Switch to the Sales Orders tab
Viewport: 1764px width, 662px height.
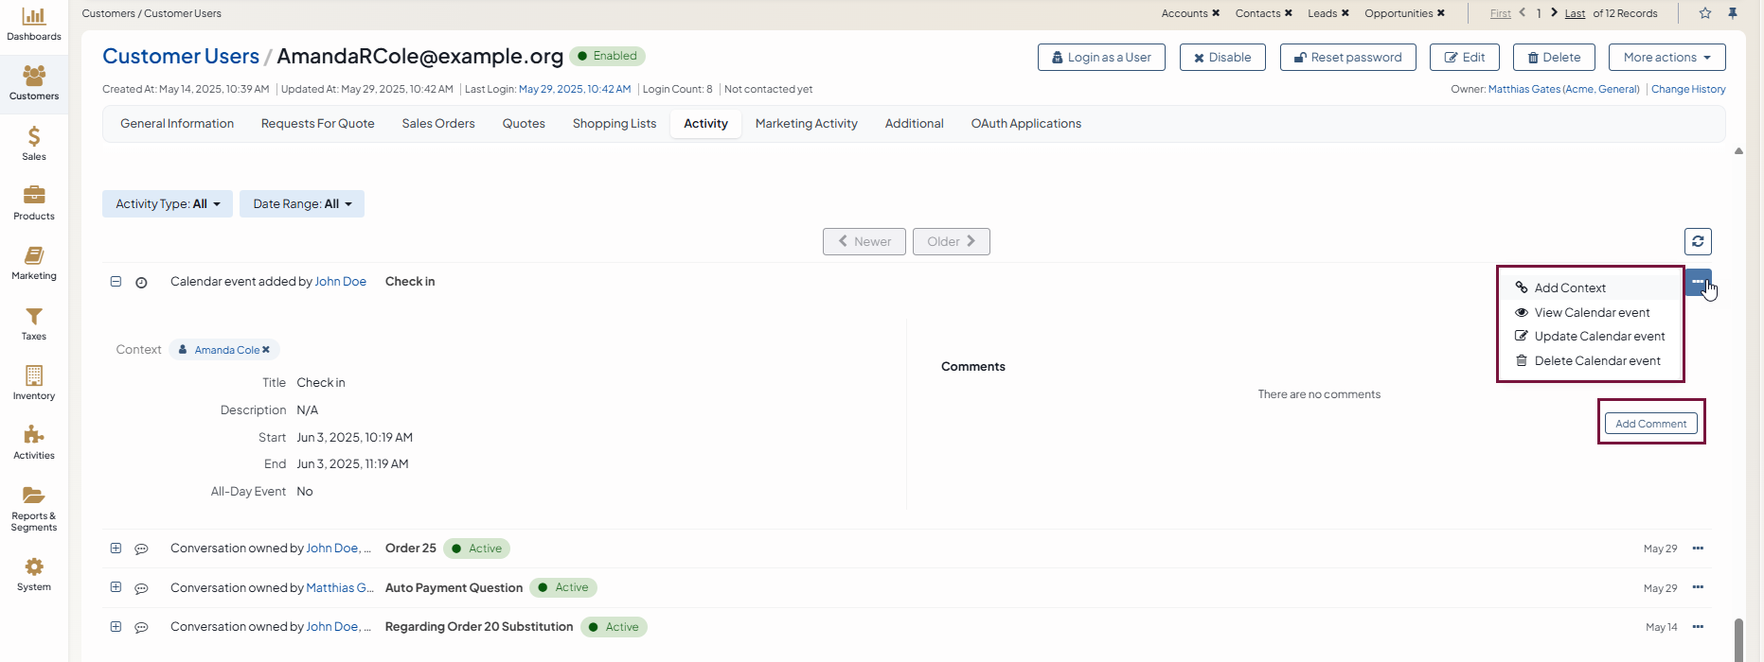tap(438, 124)
